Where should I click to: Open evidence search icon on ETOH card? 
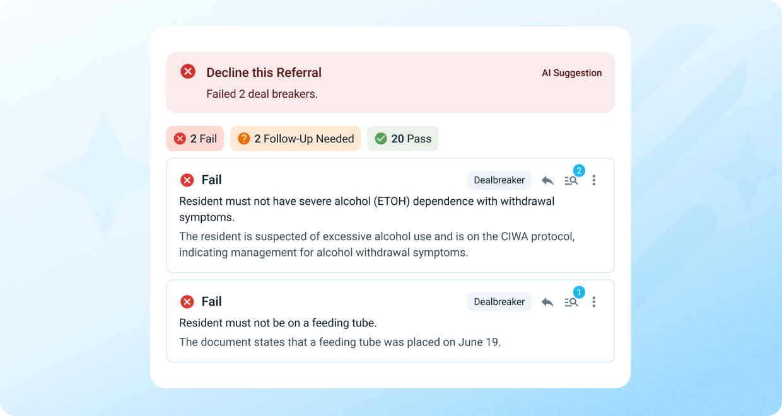coord(571,180)
